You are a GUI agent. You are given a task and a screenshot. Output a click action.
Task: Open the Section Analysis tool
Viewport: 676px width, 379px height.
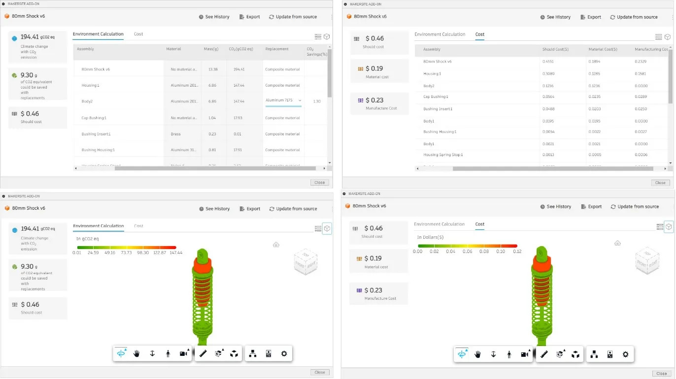[x=219, y=353]
